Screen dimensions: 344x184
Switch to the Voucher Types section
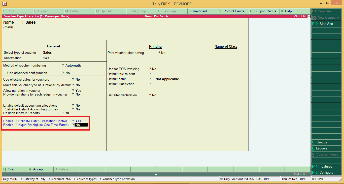coord(326,154)
